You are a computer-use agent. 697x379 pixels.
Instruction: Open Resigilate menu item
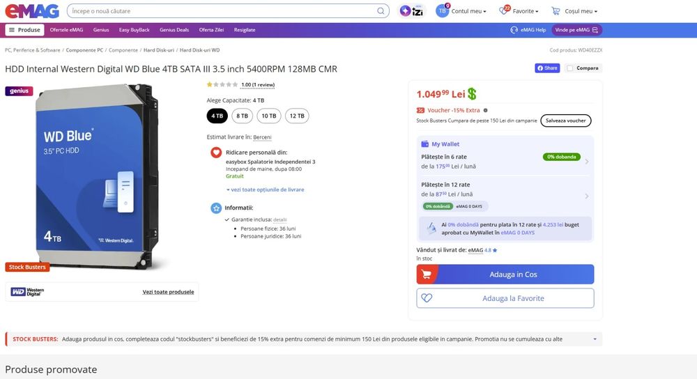pyautogui.click(x=245, y=30)
